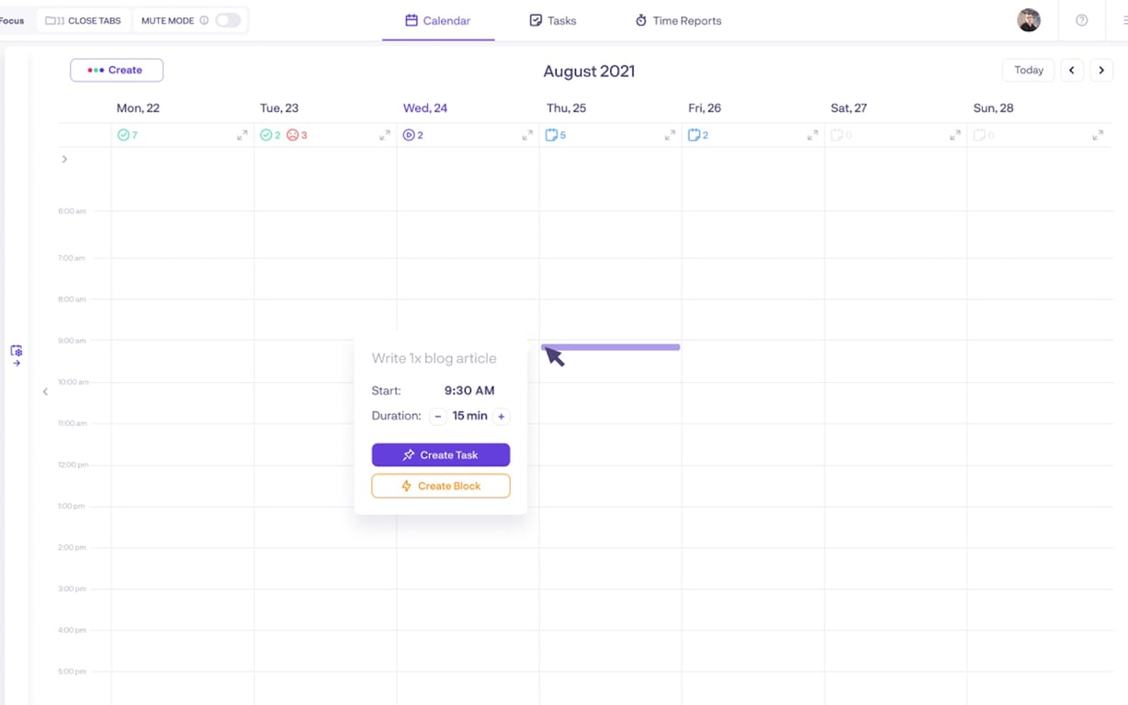Collapse the left sidebar chevron
This screenshot has height=705, width=1128.
coord(45,392)
